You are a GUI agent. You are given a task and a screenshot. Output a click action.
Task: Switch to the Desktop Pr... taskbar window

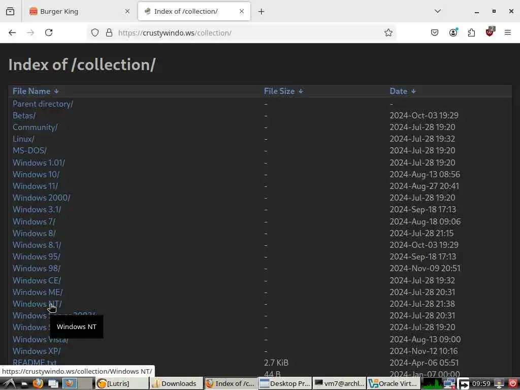pos(285,384)
